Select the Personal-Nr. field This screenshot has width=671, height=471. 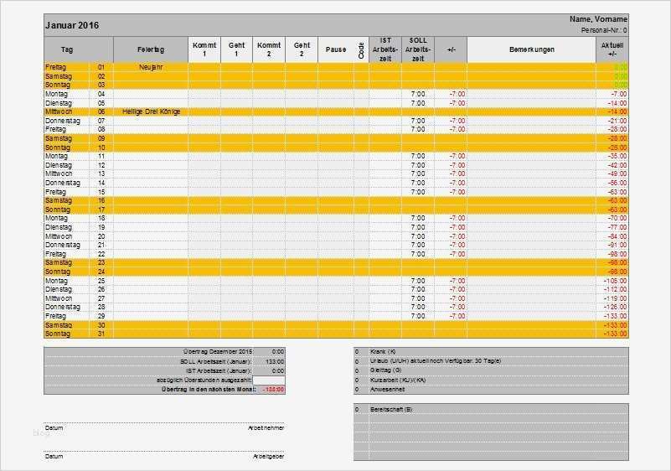pyautogui.click(x=604, y=30)
